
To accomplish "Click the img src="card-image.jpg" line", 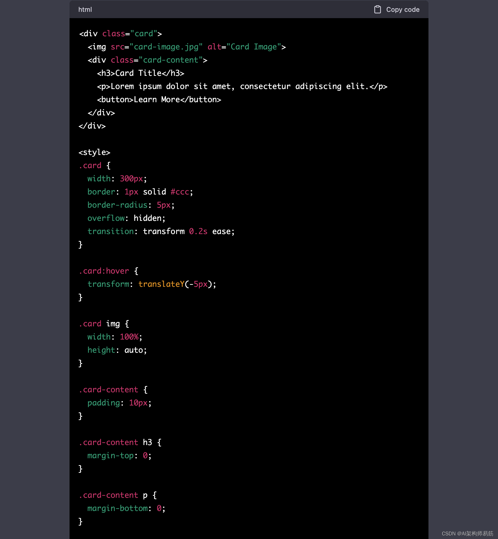I will pyautogui.click(x=187, y=47).
